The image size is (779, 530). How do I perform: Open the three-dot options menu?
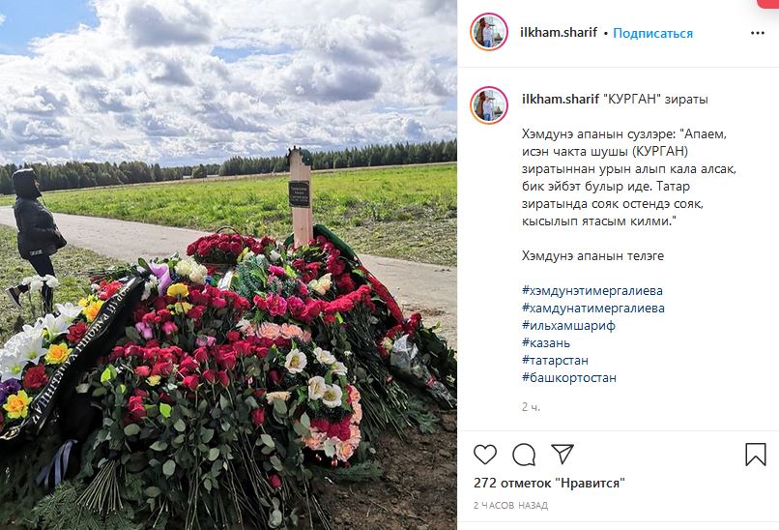[x=757, y=33]
